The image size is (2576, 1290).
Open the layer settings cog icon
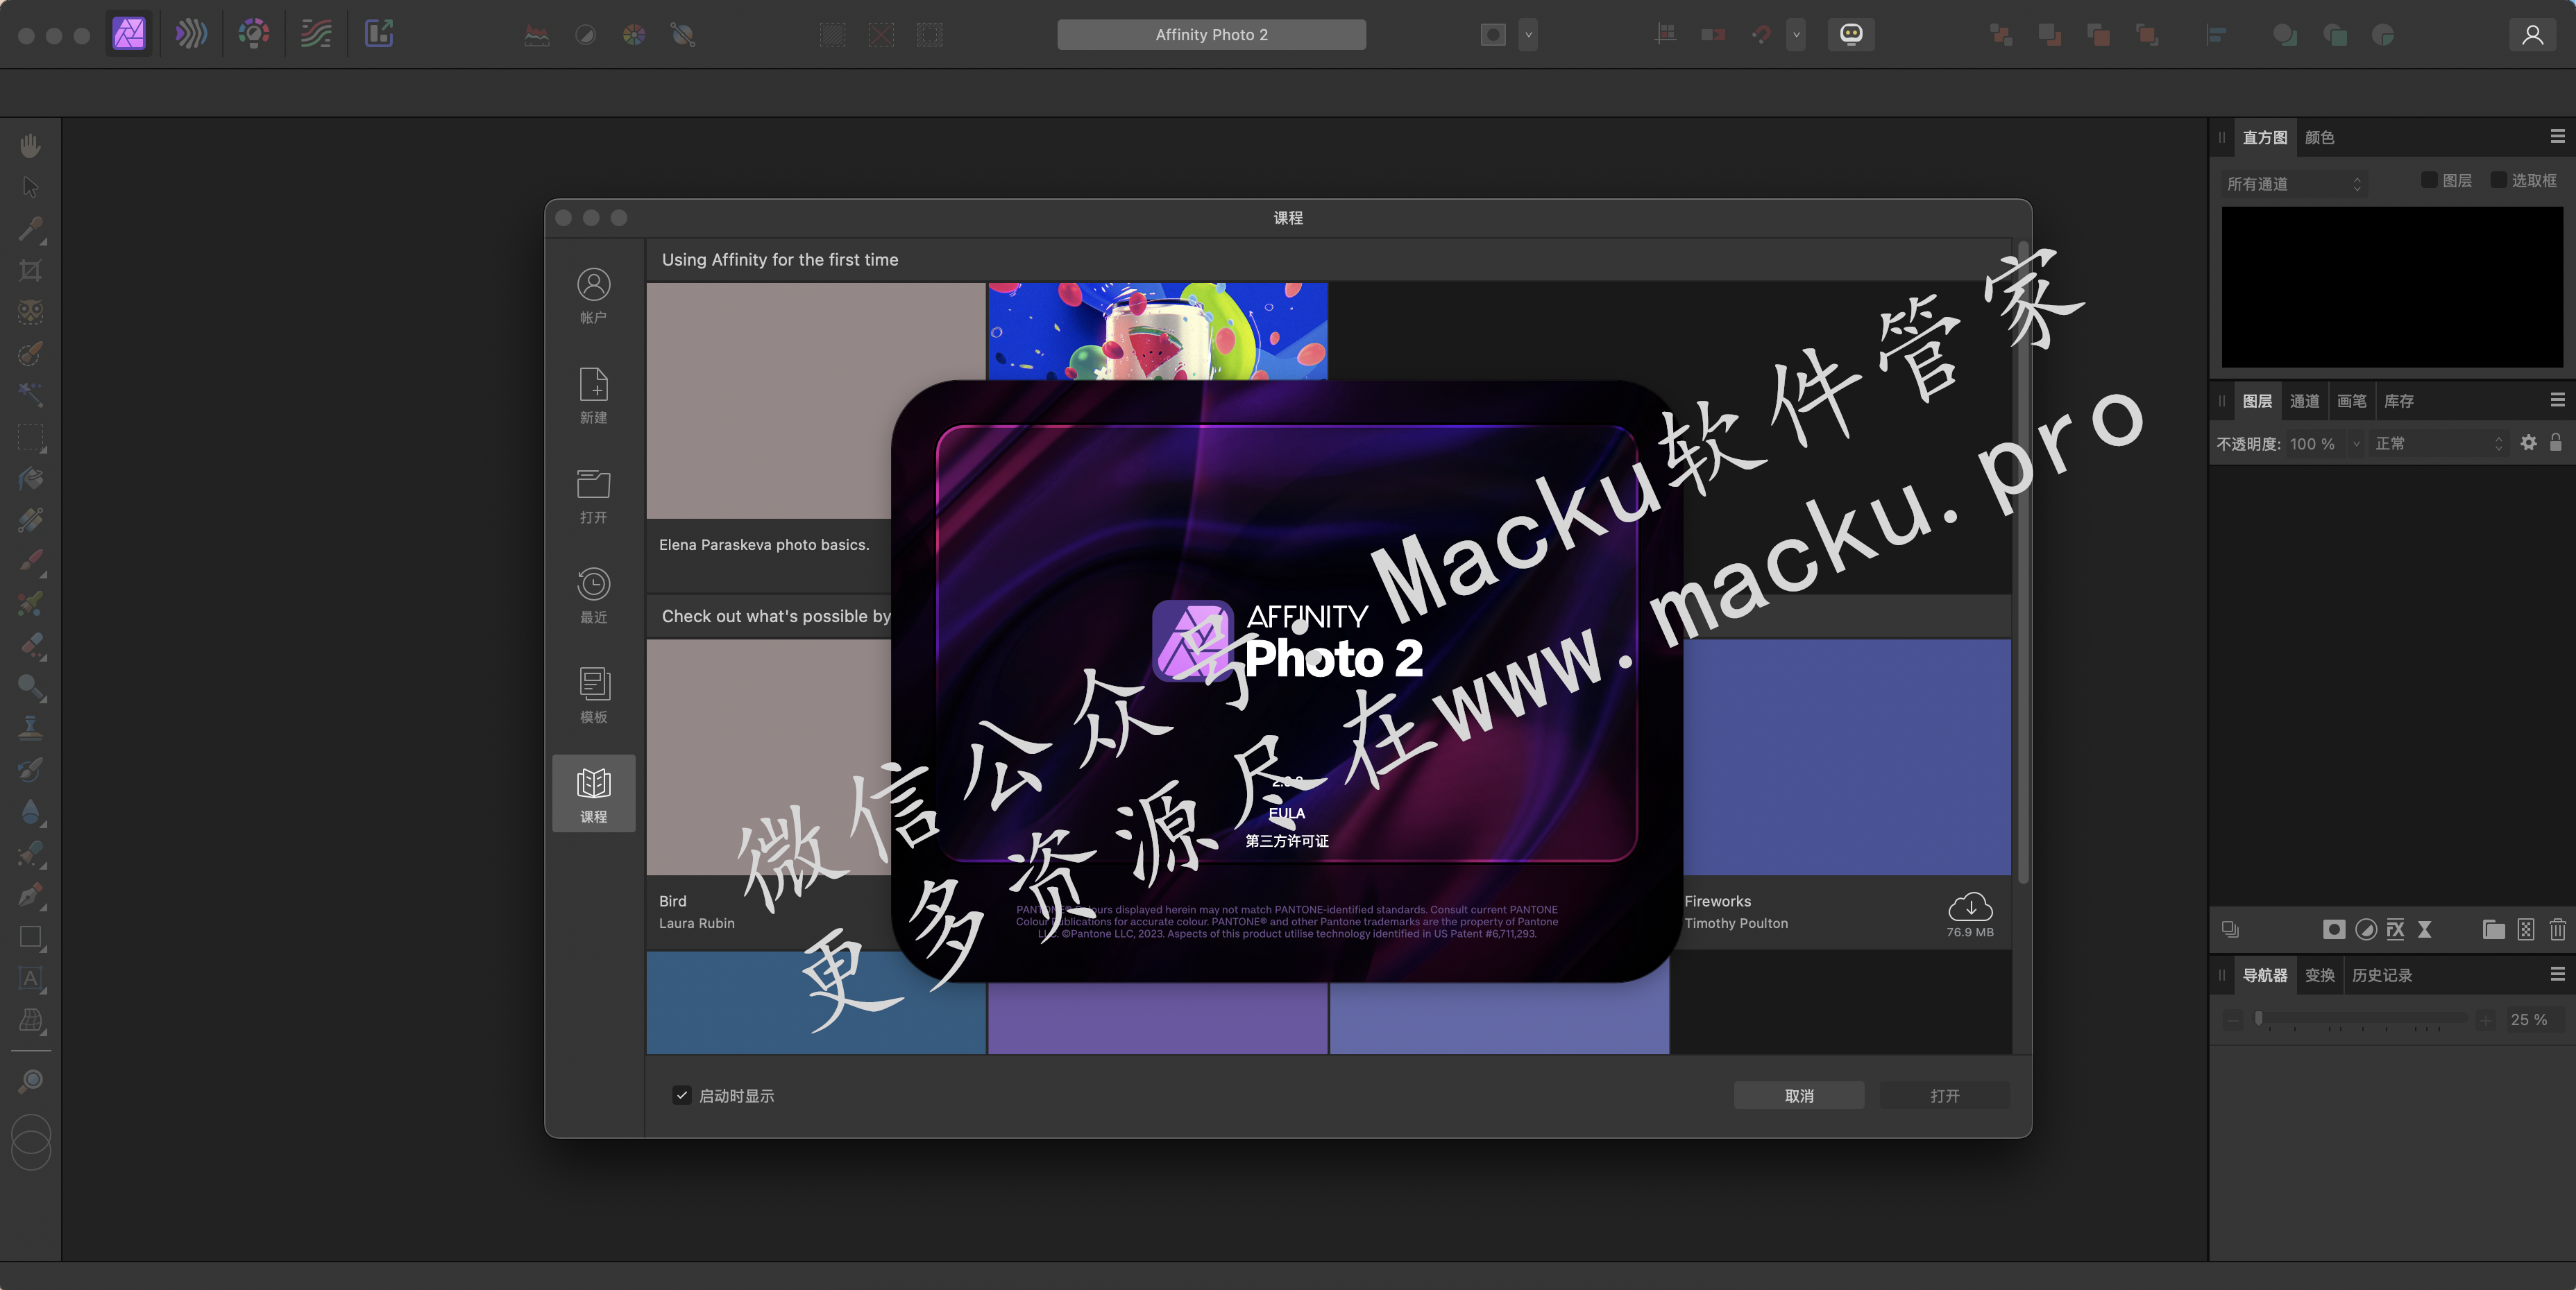click(2528, 442)
